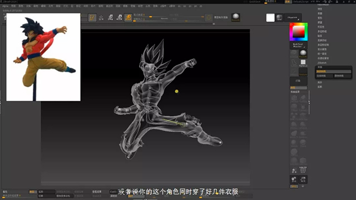
Task: Open the 工具 tool menu
Action: pyautogui.click(x=148, y=6)
